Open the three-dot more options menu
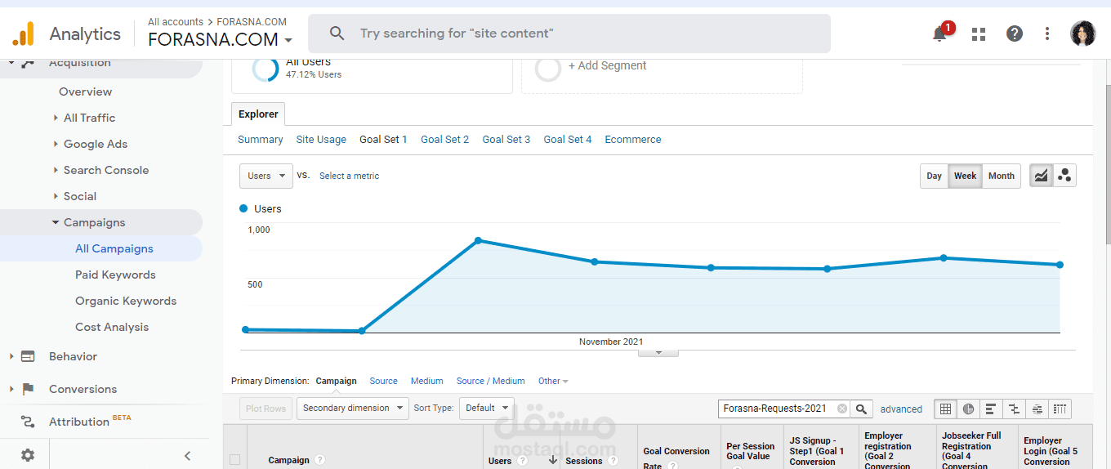 click(x=1047, y=33)
